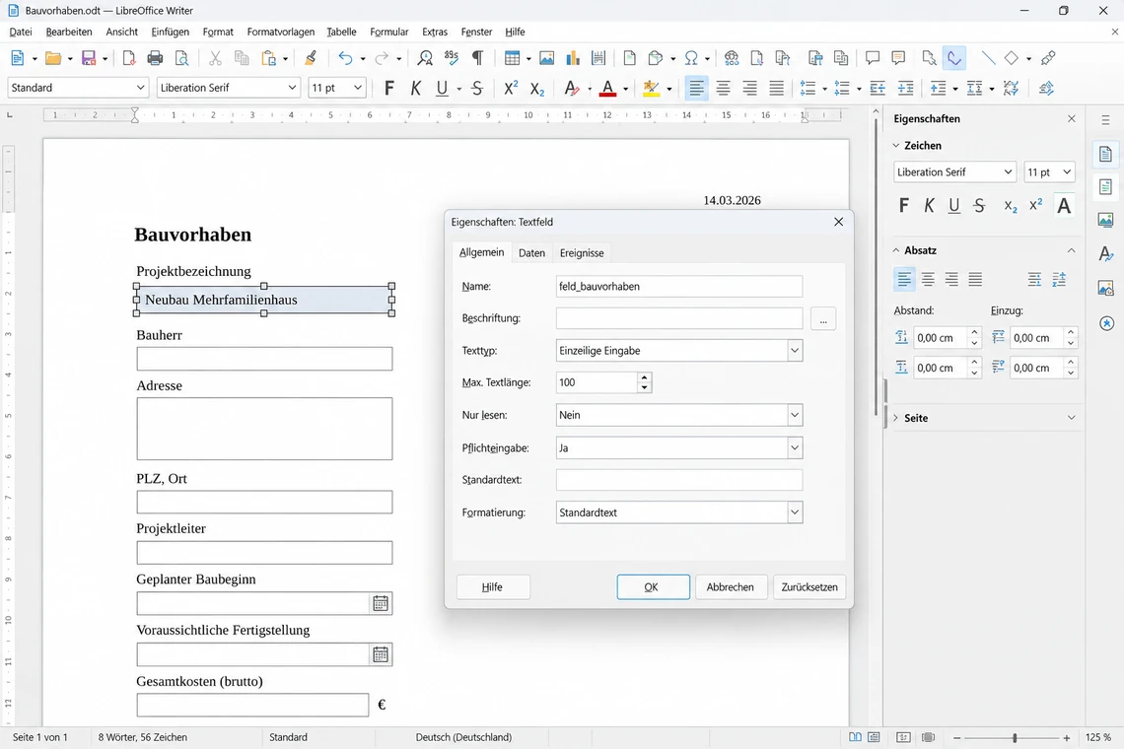This screenshot has height=749, width=1124.
Task: Apply yellow highlighting color swatch
Action: (651, 88)
